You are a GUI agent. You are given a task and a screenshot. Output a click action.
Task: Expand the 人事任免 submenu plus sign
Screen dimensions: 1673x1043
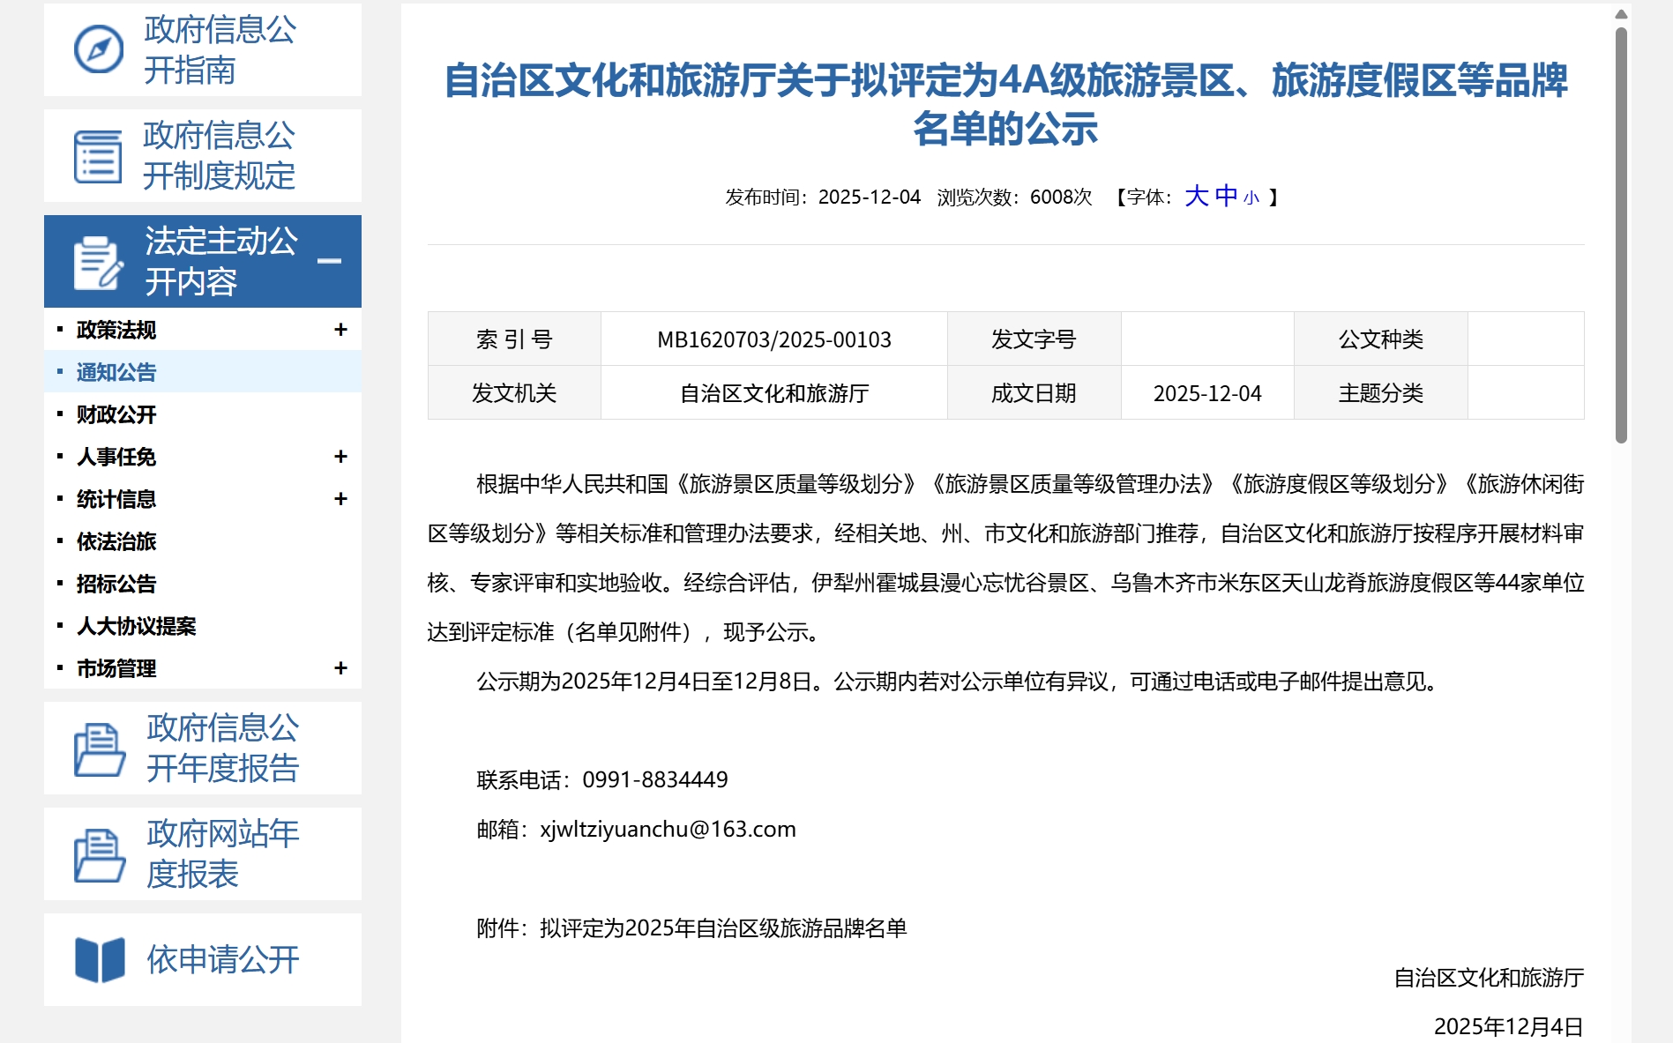pos(340,457)
